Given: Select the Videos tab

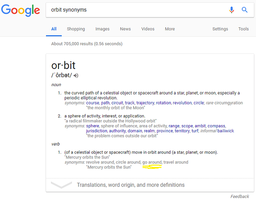Looking at the screenshot, I should (x=148, y=29).
